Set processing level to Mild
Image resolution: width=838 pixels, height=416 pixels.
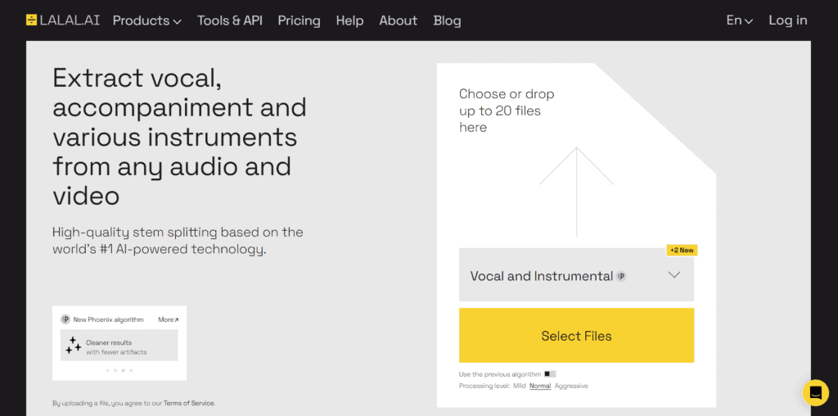point(520,386)
